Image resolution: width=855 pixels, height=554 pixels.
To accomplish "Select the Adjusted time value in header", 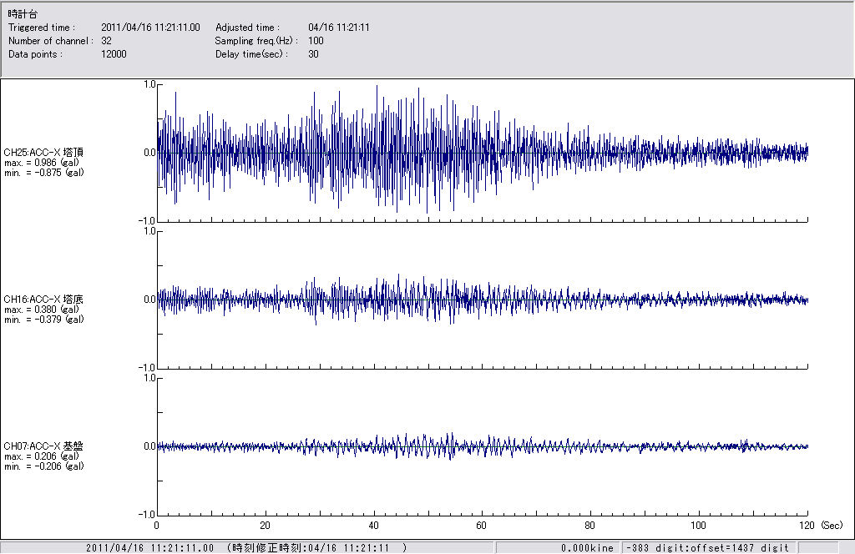I will (x=338, y=28).
